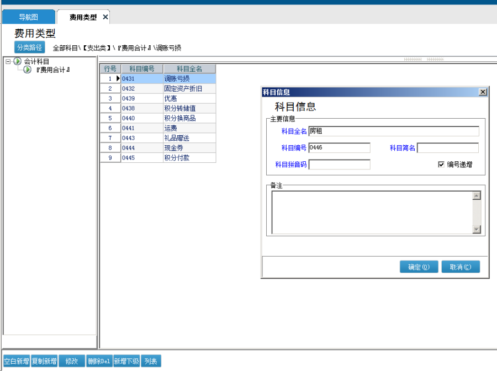Close the 费用类型 tab
The height and width of the screenshot is (371, 497).
pyautogui.click(x=105, y=17)
